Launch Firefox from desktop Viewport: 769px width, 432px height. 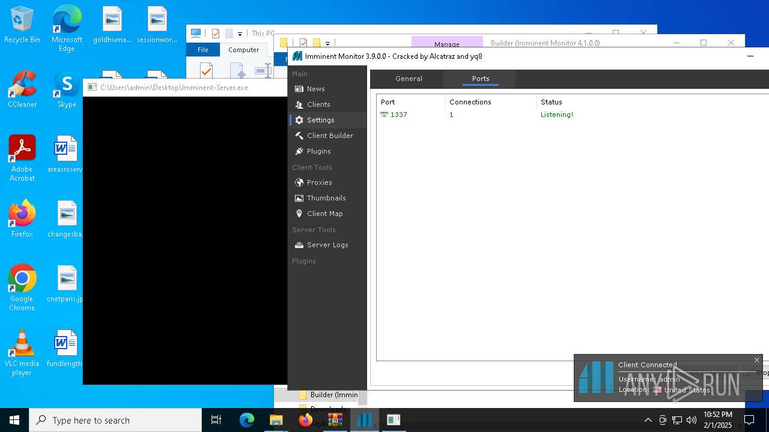pos(22,219)
